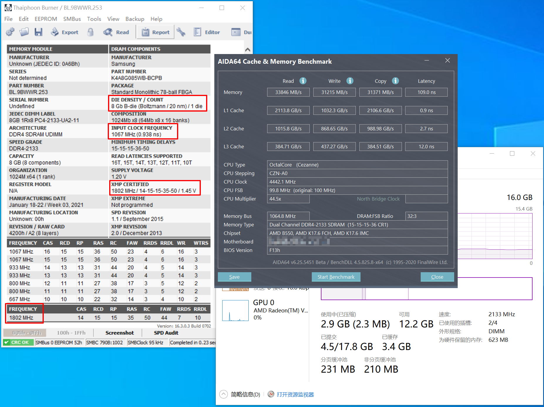
Task: Open the Editor from toolbar
Action: [x=207, y=32]
